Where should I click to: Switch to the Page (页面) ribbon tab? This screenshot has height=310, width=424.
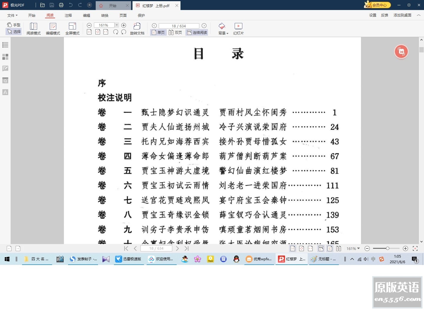(x=123, y=15)
